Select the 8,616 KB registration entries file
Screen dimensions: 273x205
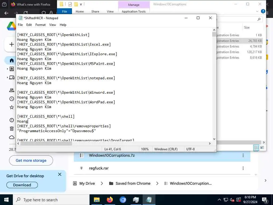pyautogui.click(x=239, y=58)
